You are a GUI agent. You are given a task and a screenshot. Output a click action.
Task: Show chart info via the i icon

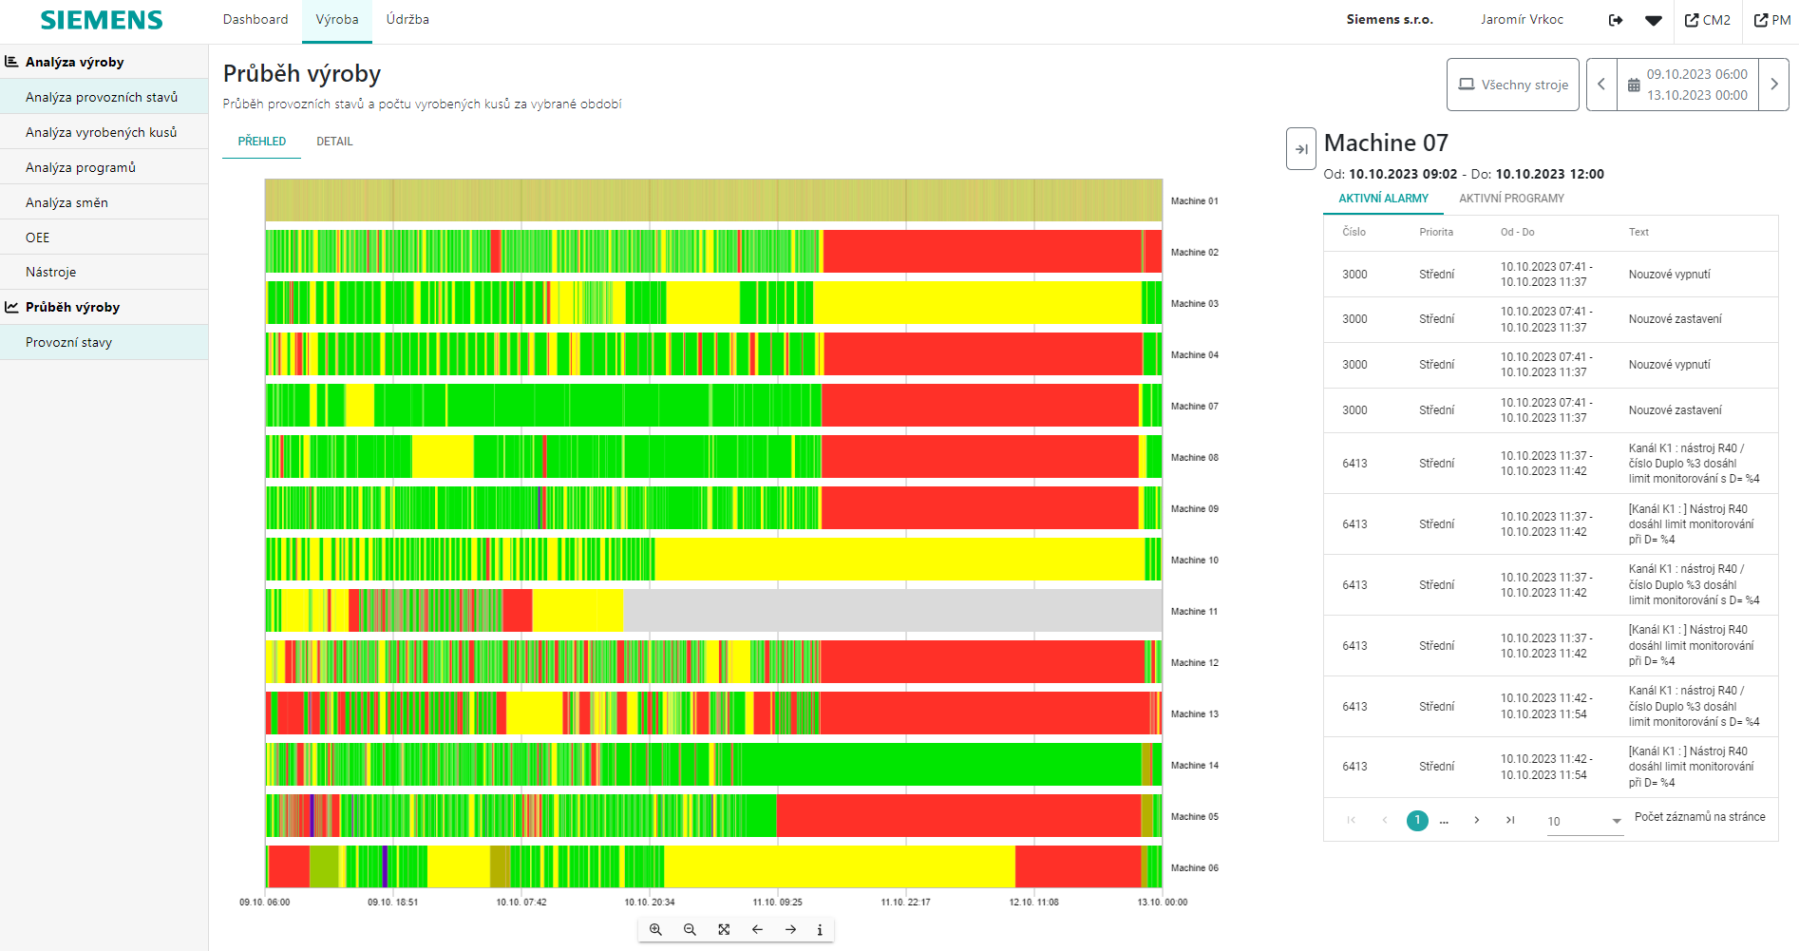click(x=820, y=929)
